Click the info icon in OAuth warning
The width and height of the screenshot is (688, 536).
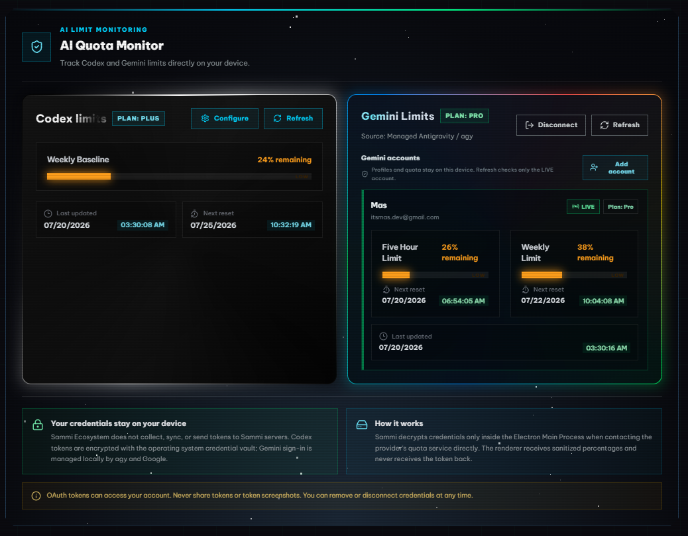(36, 496)
